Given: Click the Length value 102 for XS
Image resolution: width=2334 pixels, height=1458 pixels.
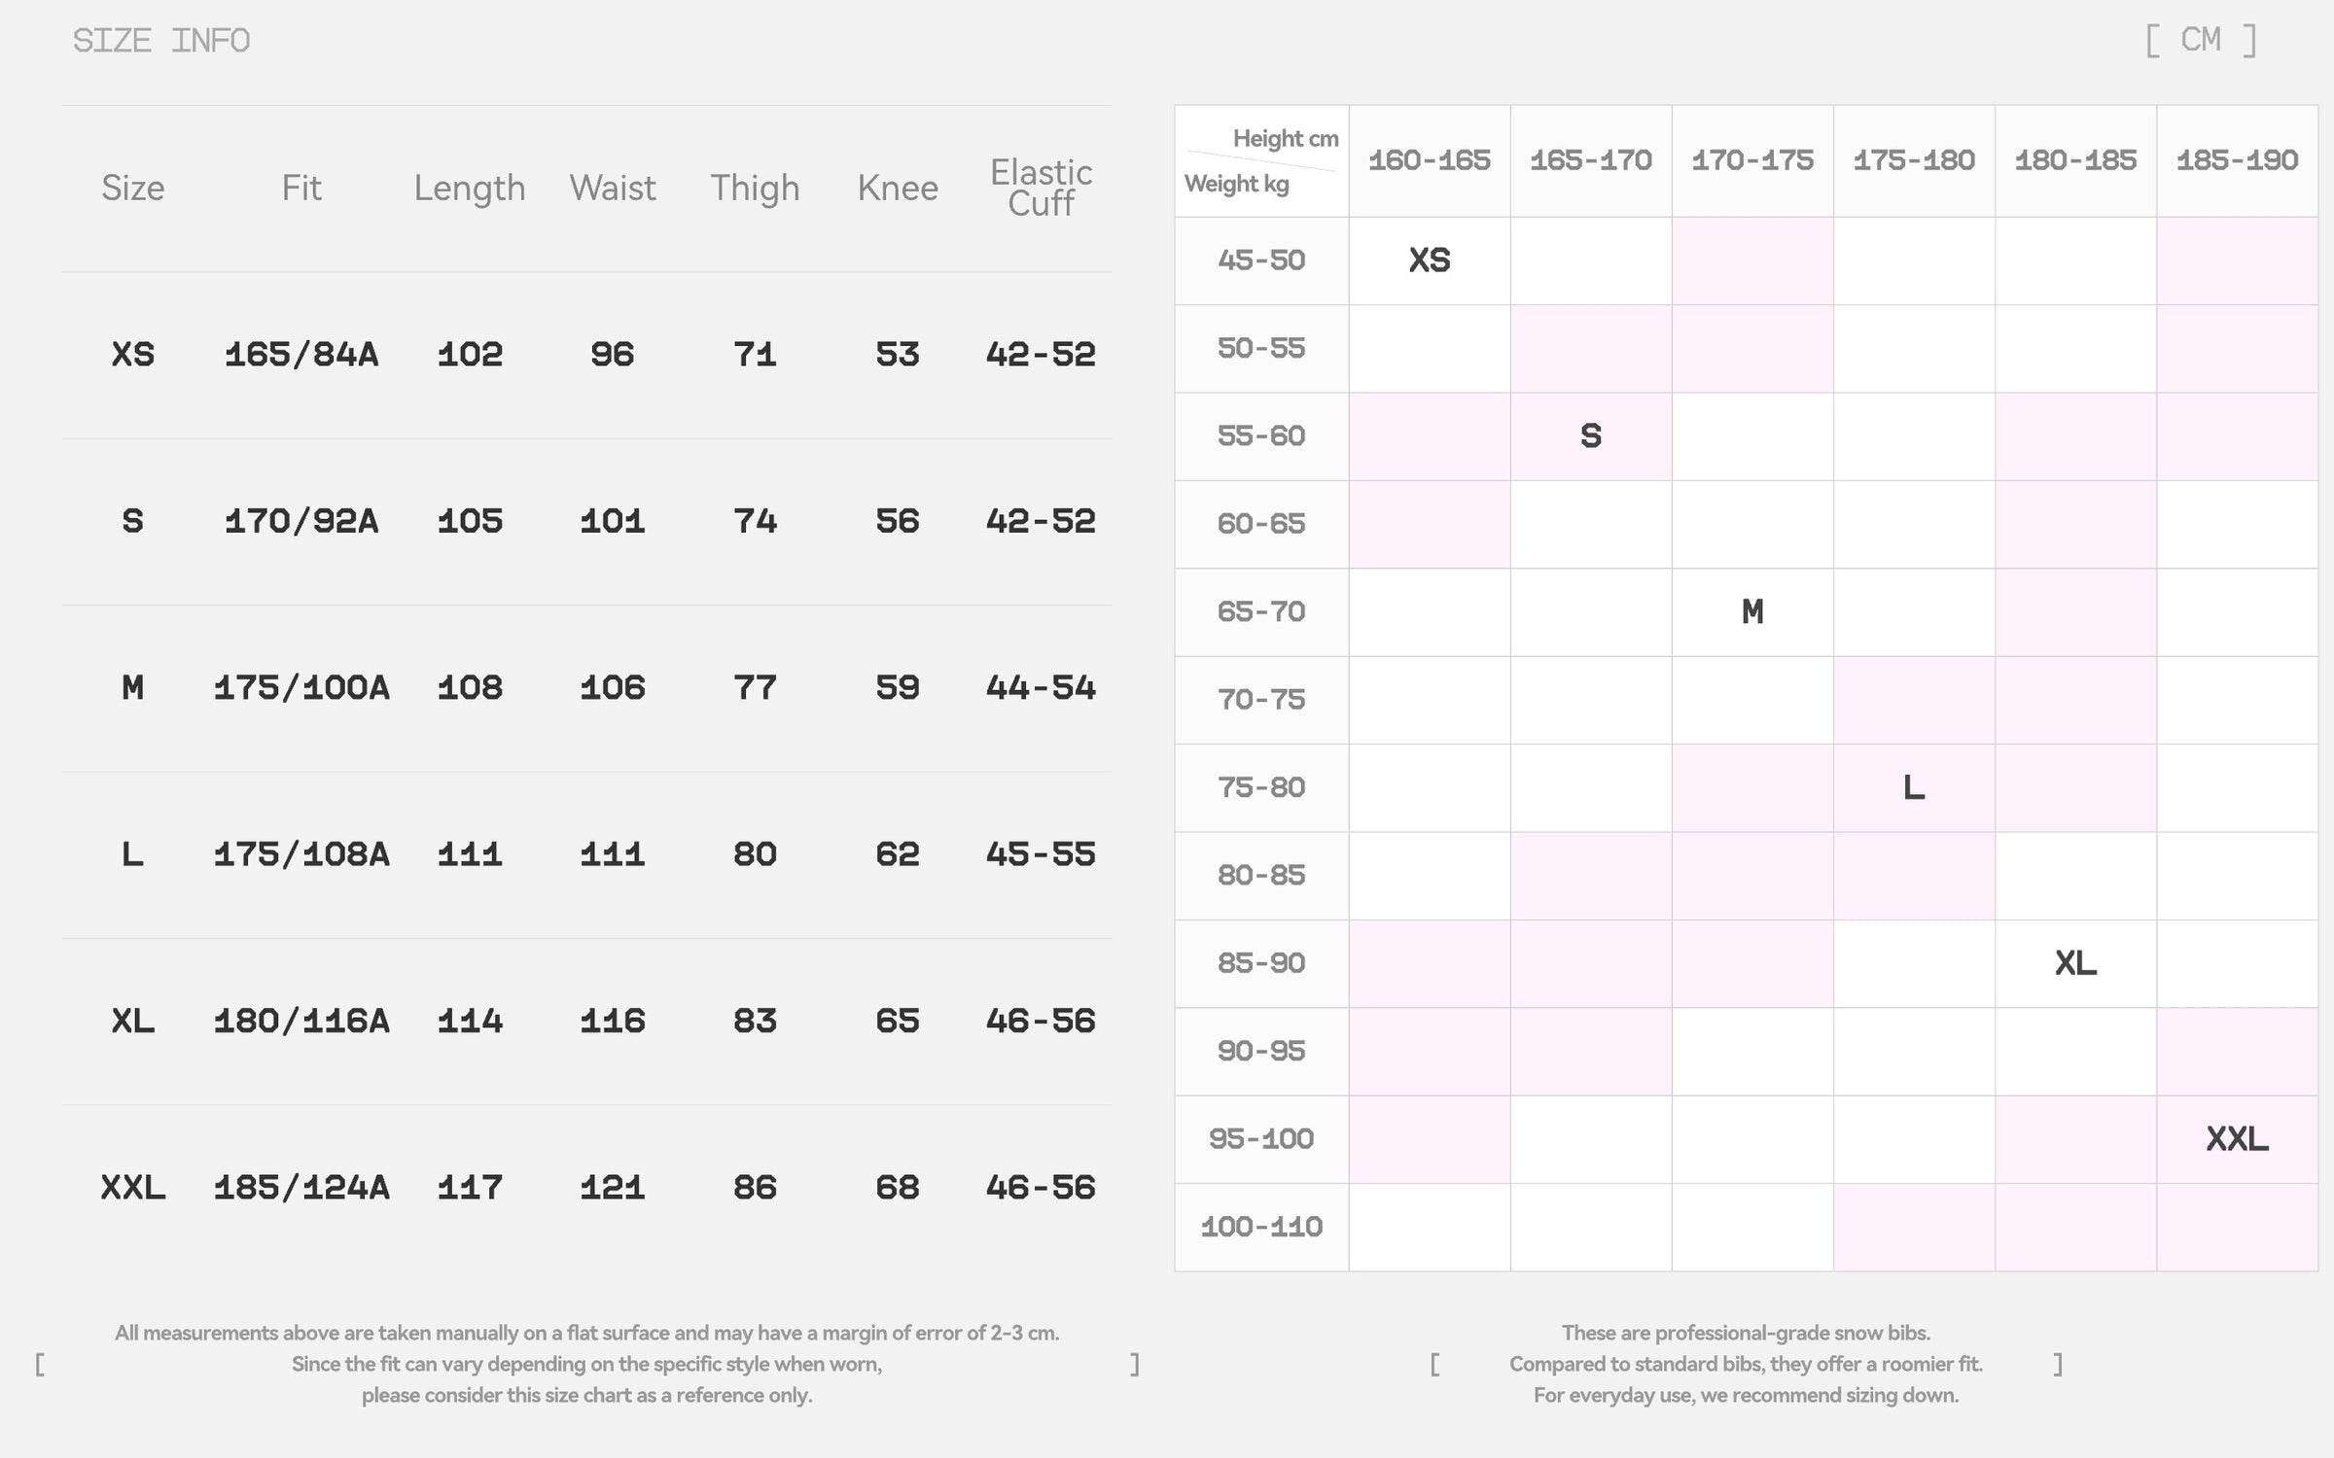Looking at the screenshot, I should (470, 355).
